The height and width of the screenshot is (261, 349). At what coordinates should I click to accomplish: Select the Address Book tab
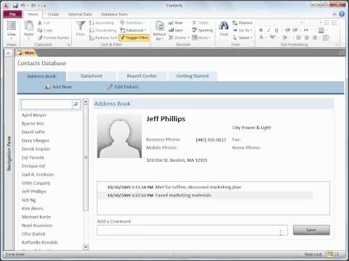coord(41,76)
